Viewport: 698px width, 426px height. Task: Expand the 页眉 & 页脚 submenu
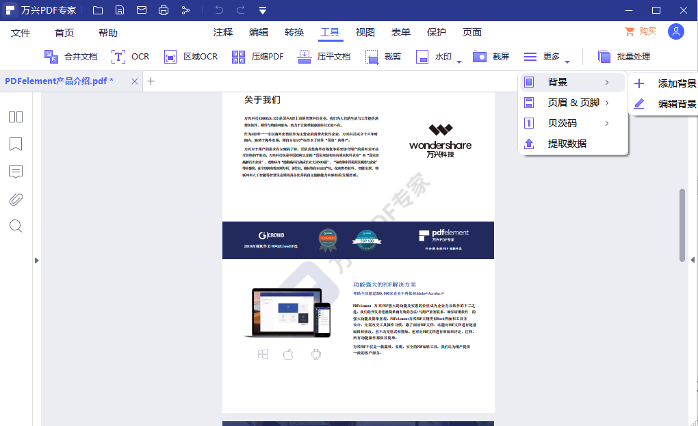tap(573, 103)
